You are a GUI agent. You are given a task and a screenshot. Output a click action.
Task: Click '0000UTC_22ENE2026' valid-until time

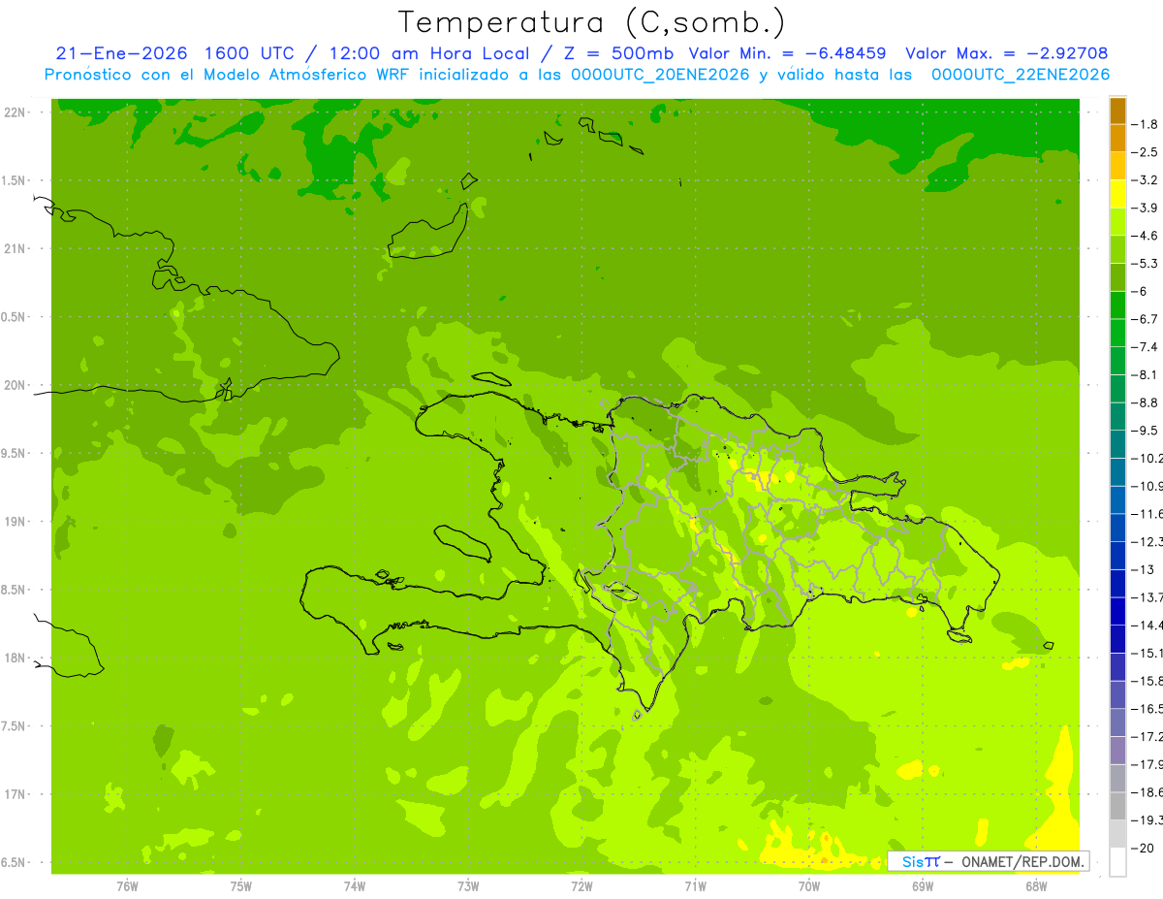[x=1019, y=75]
